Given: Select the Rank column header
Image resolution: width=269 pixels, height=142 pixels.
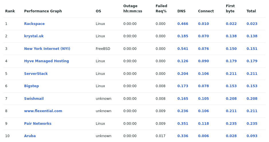Looking at the screenshot, I should tap(10, 11).
